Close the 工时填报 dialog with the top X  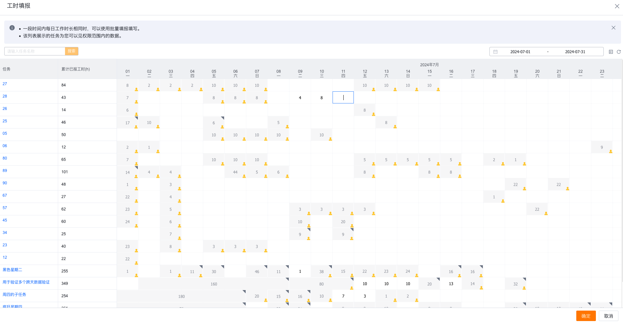tap(617, 6)
